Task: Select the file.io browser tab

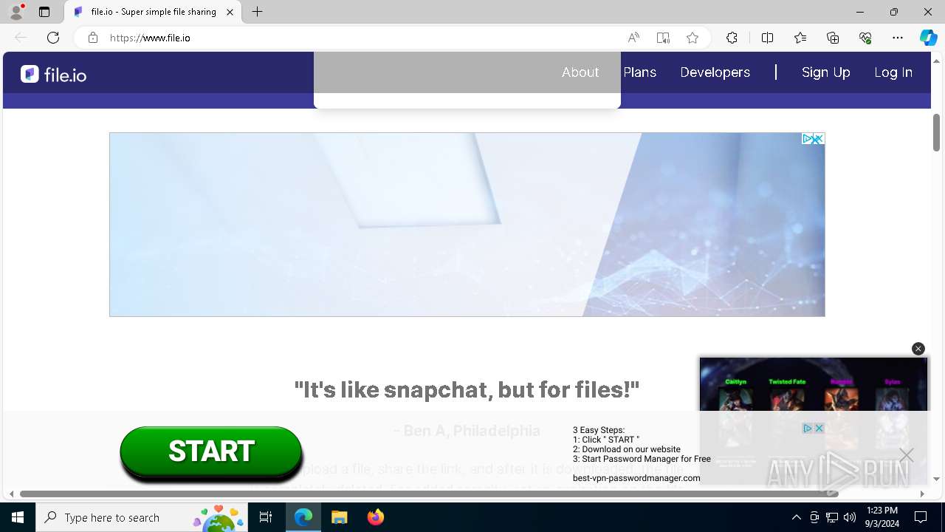Action: click(x=154, y=12)
